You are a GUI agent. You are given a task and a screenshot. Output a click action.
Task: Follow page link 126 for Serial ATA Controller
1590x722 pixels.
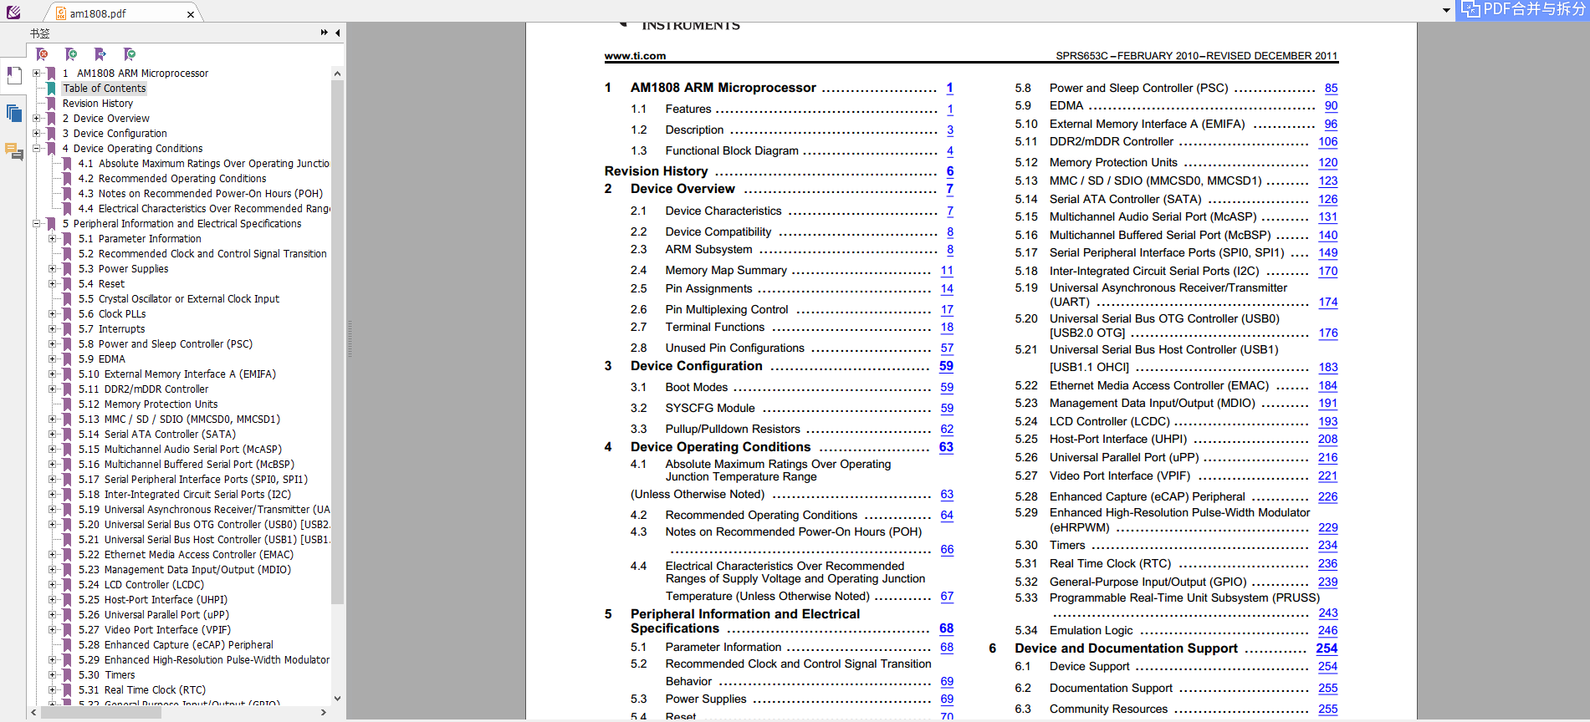tap(1328, 200)
